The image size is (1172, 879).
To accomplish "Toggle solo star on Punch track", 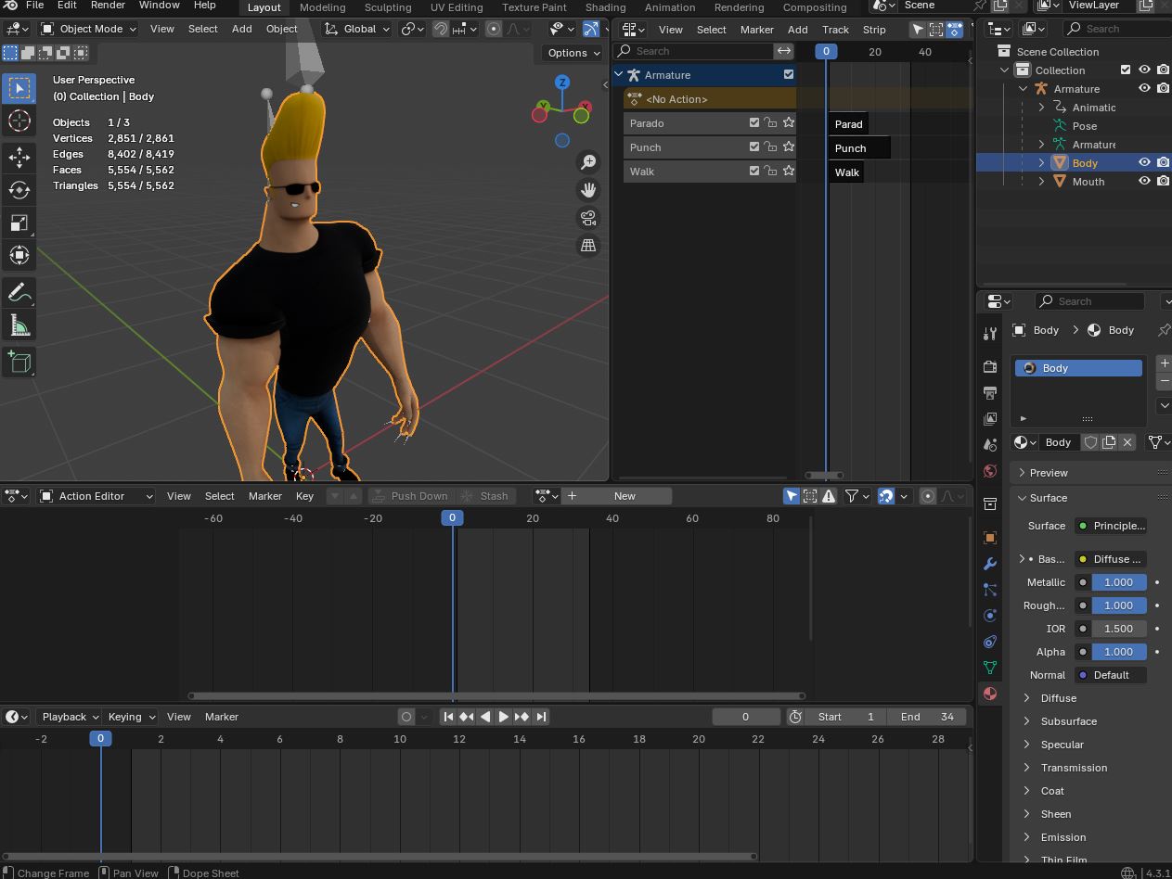I will pyautogui.click(x=789, y=147).
